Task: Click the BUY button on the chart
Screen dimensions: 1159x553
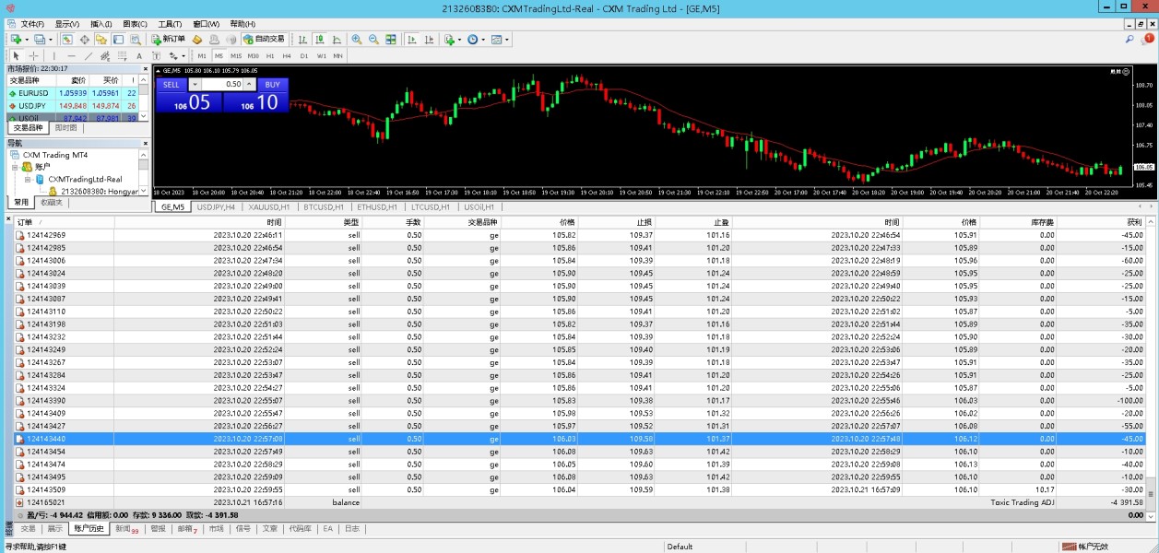Action: pyautogui.click(x=272, y=84)
